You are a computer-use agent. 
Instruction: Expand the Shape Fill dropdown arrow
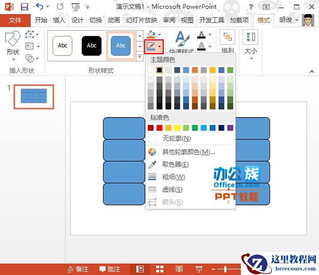click(159, 35)
